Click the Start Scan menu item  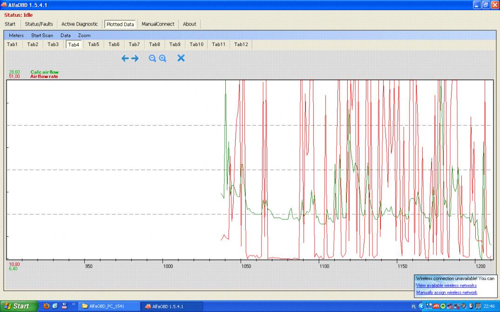[42, 35]
